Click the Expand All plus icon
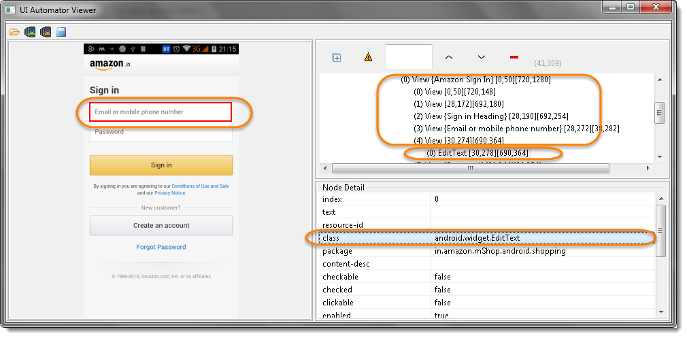 point(337,57)
